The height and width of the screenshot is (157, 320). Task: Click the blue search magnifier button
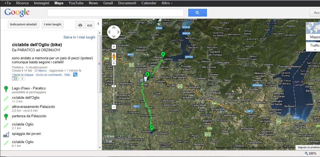click(x=197, y=13)
